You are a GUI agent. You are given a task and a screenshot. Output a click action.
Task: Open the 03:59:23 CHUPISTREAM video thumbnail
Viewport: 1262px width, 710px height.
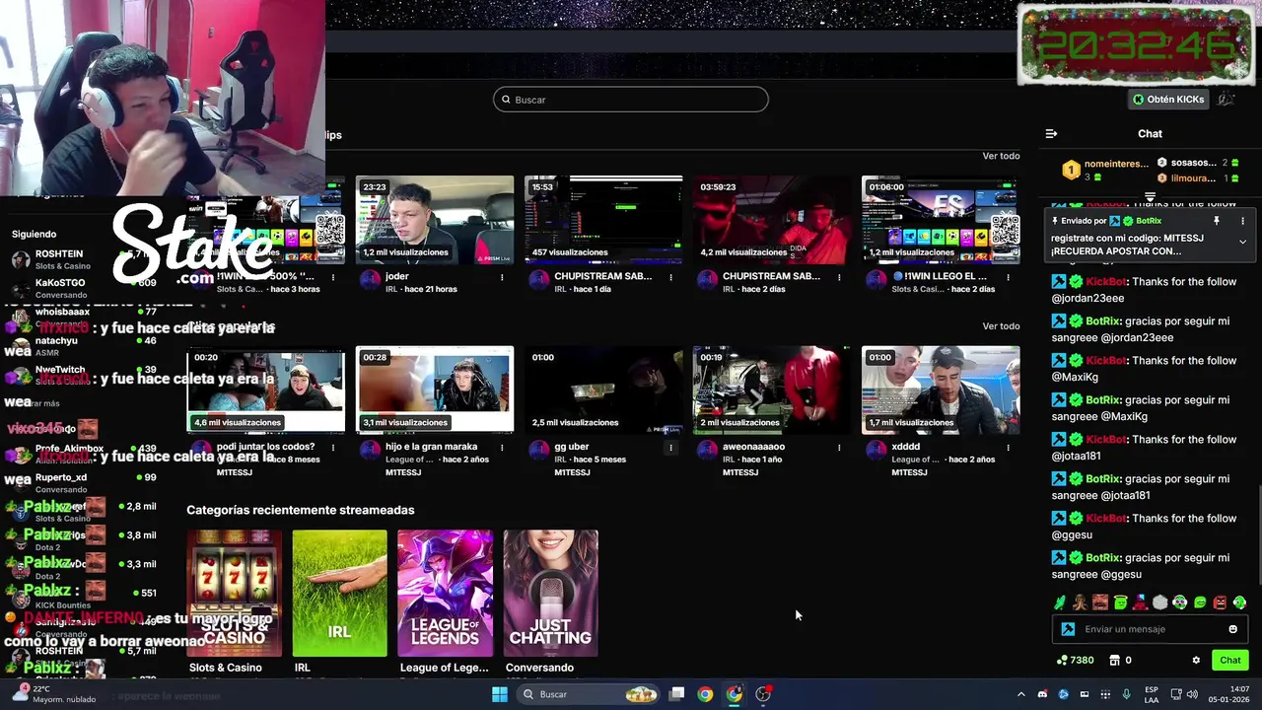(772, 220)
